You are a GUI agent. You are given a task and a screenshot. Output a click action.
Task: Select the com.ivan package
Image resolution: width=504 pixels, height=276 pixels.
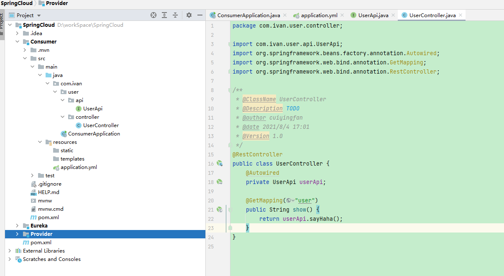pyautogui.click(x=71, y=84)
